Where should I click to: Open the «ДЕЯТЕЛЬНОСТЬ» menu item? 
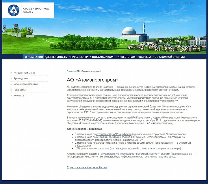[x=56, y=57]
